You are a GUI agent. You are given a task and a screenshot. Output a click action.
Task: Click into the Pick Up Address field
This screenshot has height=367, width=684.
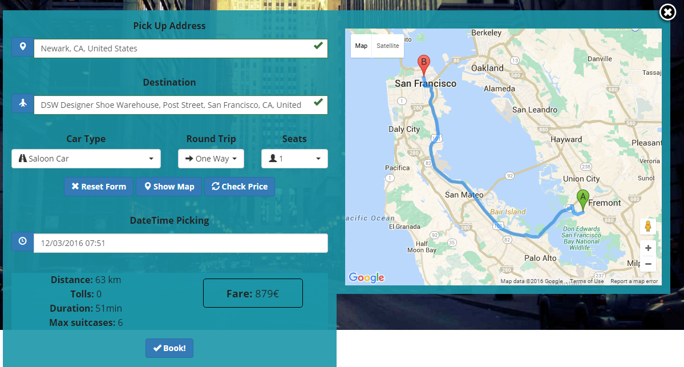181,49
